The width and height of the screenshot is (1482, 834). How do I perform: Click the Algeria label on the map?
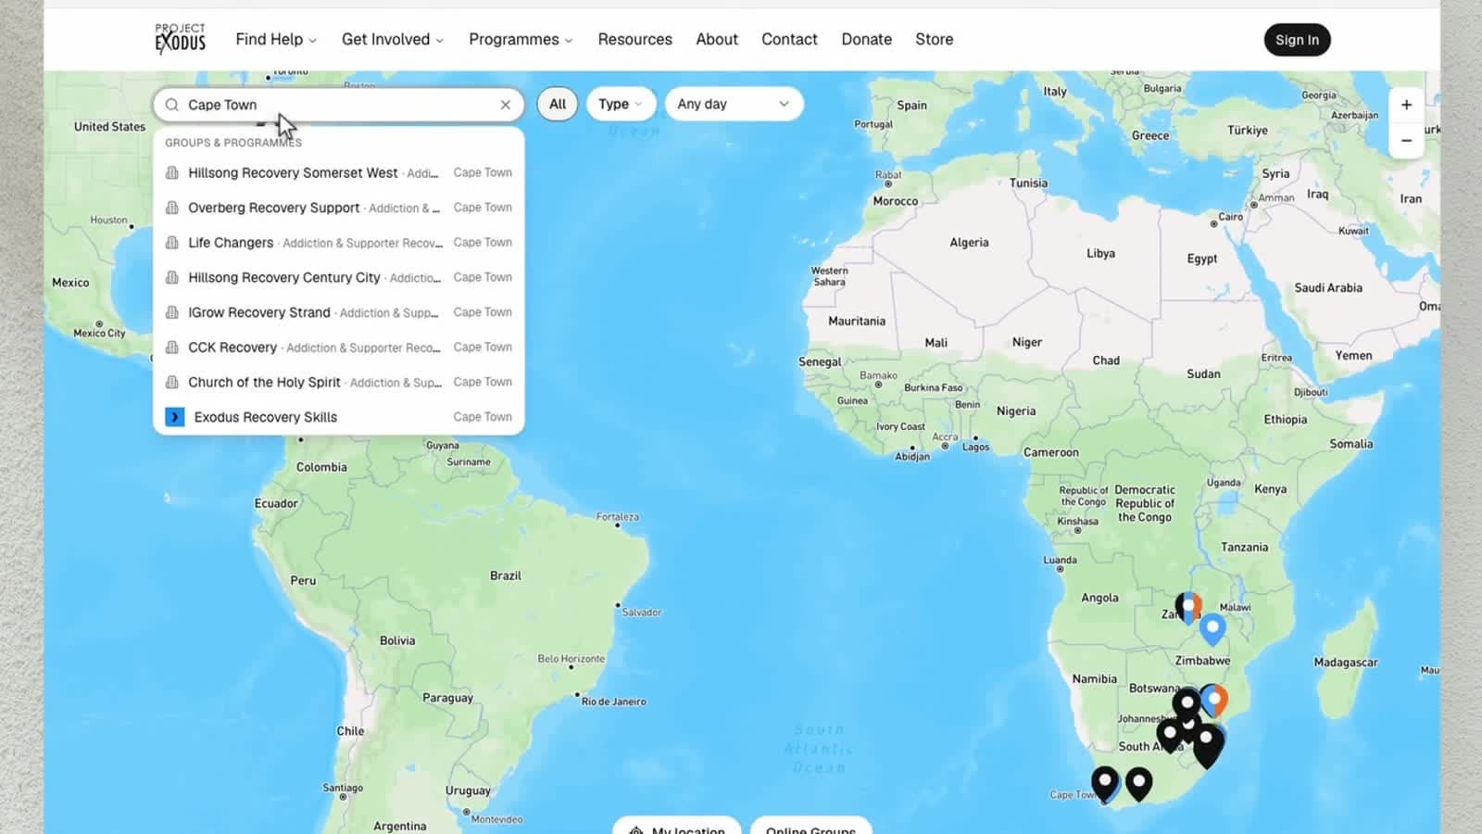[969, 243]
